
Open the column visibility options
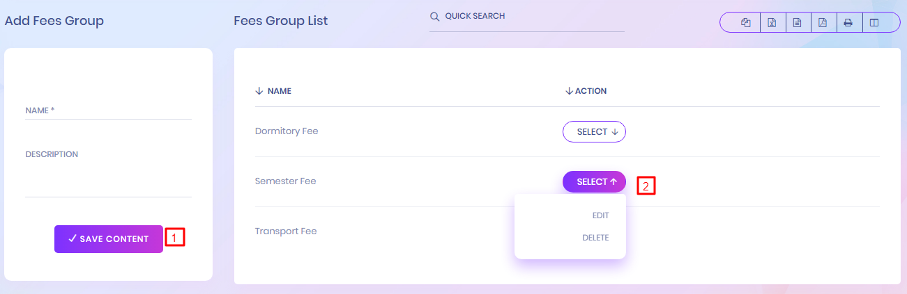[874, 23]
